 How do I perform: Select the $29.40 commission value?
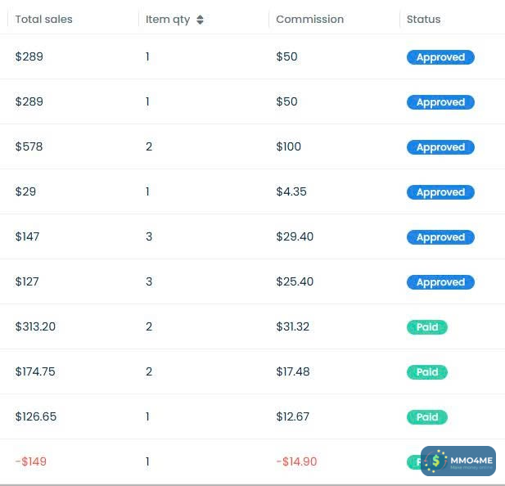coord(295,236)
